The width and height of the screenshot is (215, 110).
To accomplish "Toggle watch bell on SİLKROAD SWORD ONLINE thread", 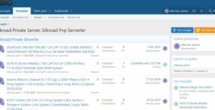I will click(98, 47).
